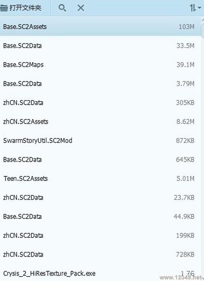Click the folder icon beside 打开文件夹
This screenshot has height=281, width=204.
point(4,8)
